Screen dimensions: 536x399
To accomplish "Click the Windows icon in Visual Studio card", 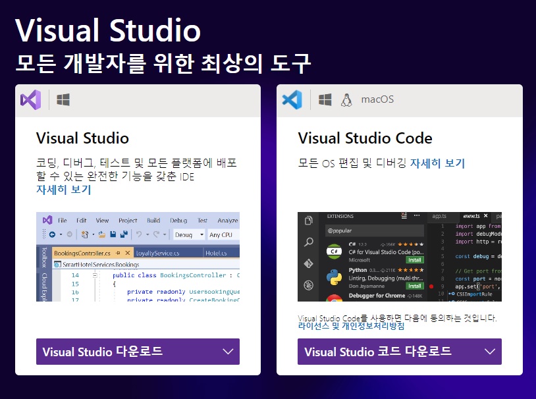I will (x=63, y=100).
